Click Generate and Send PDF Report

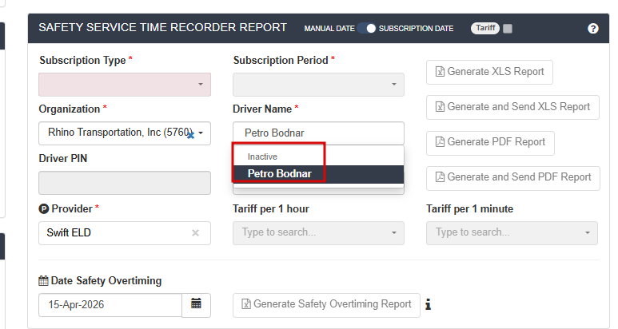click(512, 177)
